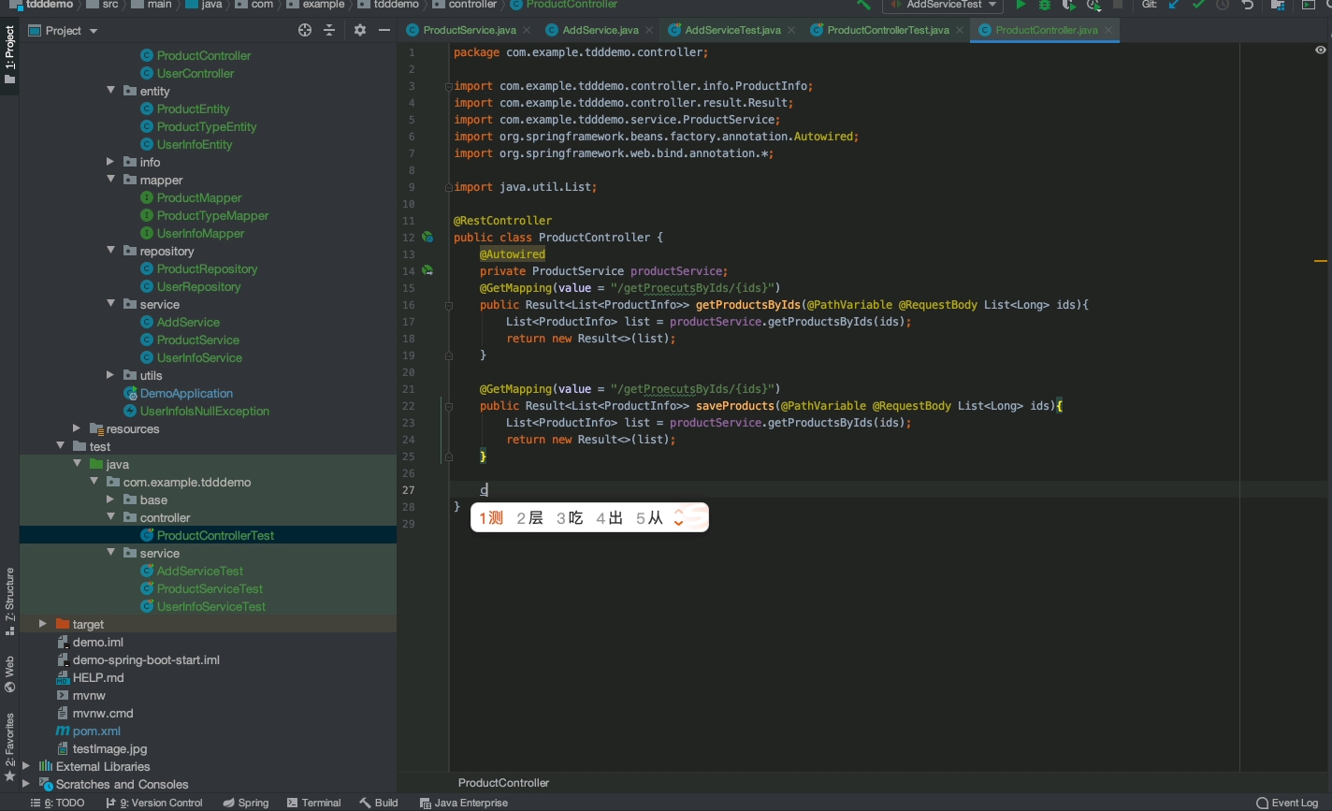Open the project structure icon
Viewport: 1332px width, 811px height.
coord(1278,5)
